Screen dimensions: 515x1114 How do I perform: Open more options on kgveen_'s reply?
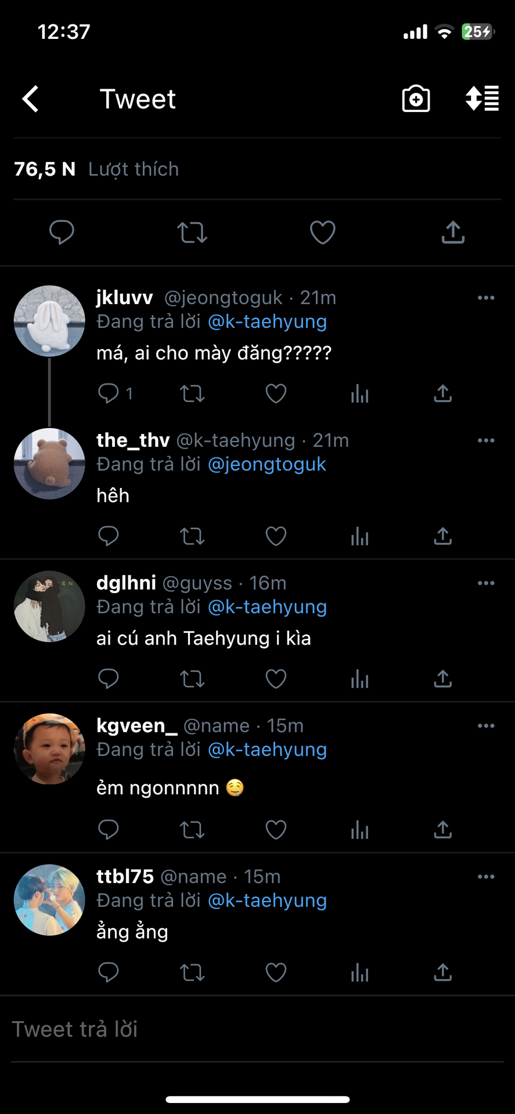(485, 726)
